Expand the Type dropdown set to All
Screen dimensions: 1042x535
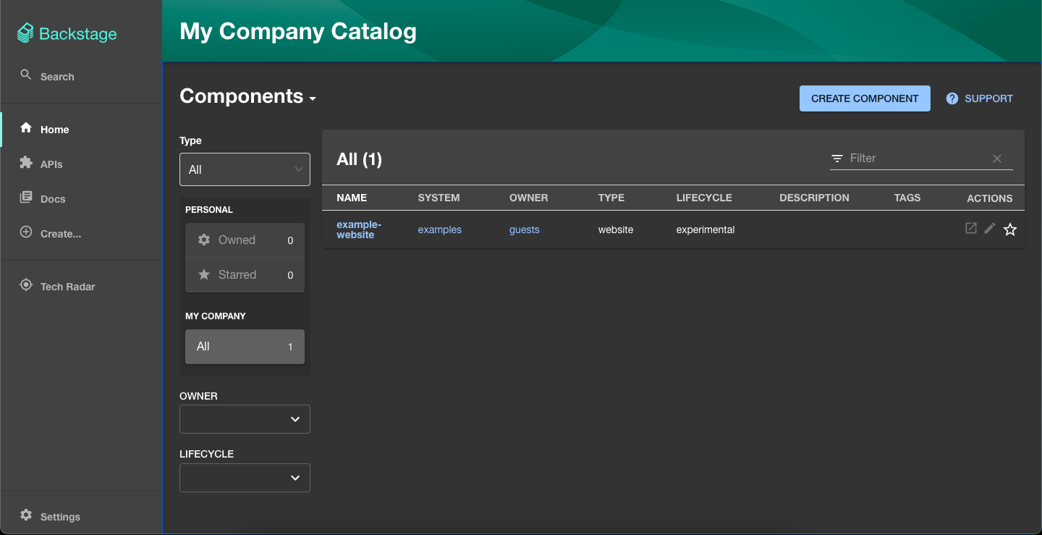tap(245, 169)
